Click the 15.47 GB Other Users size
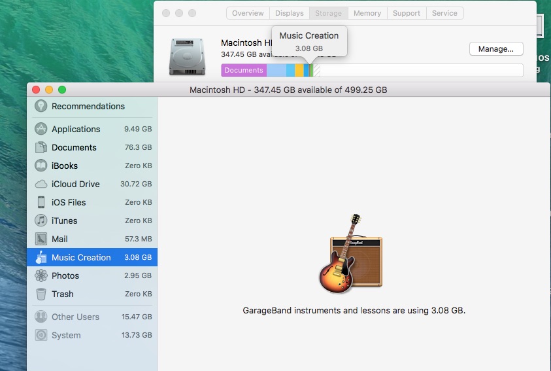The height and width of the screenshot is (371, 551). pos(137,317)
